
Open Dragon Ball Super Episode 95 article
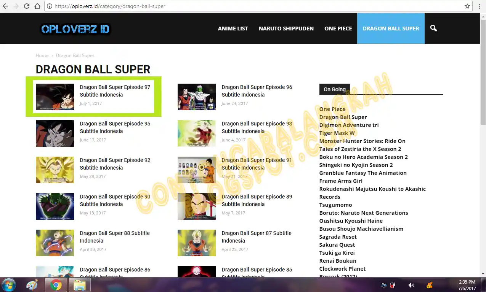tap(115, 127)
